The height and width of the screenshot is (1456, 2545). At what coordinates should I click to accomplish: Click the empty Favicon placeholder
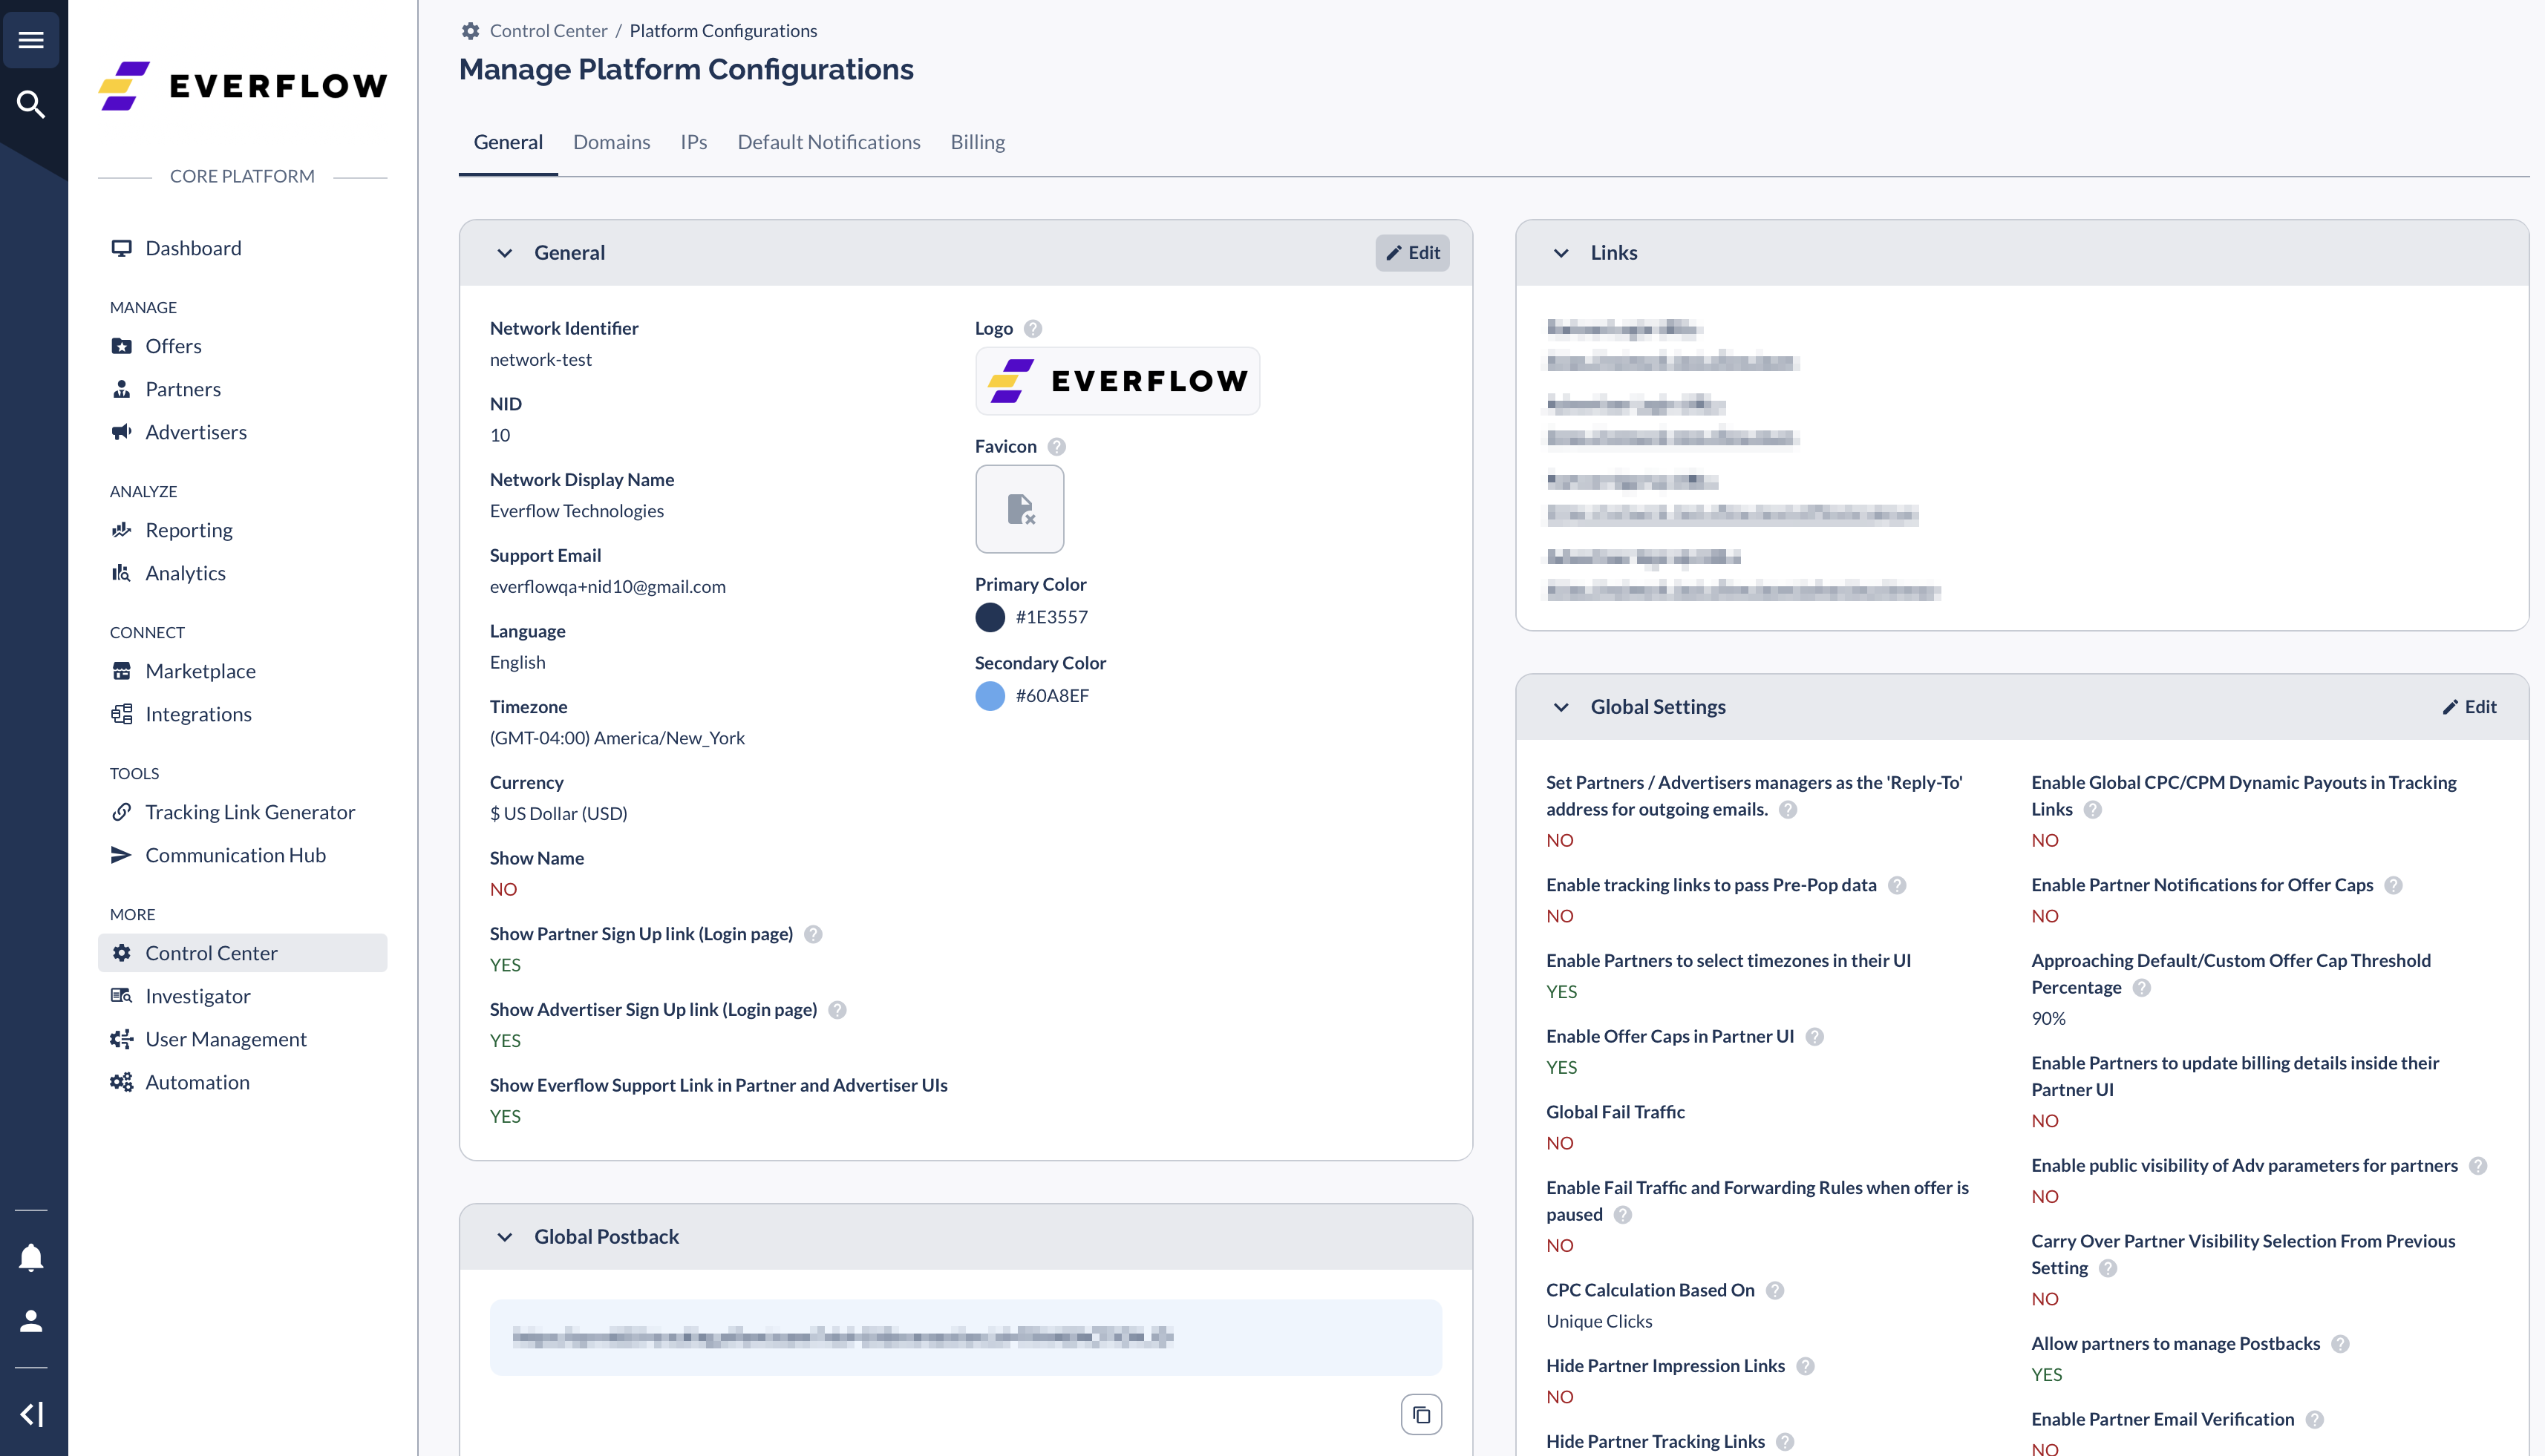coord(1019,509)
